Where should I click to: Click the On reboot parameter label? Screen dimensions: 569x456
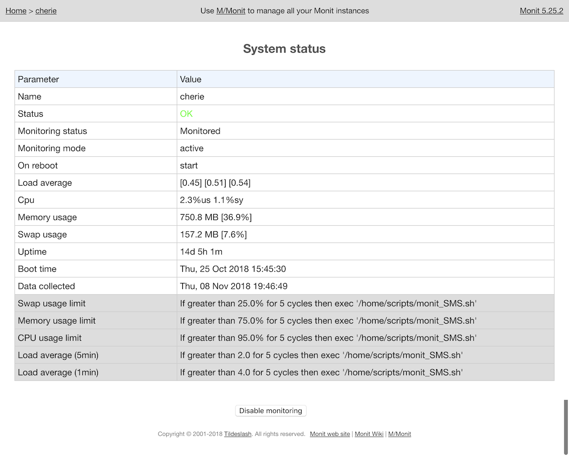[x=38, y=166]
